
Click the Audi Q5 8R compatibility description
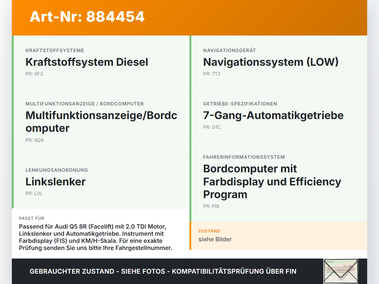click(x=95, y=237)
